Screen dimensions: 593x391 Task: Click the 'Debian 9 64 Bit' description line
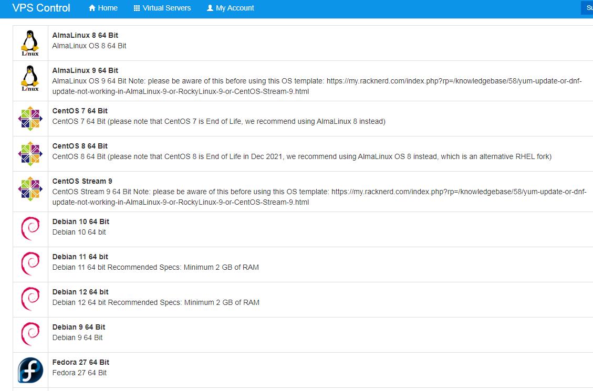click(78, 337)
